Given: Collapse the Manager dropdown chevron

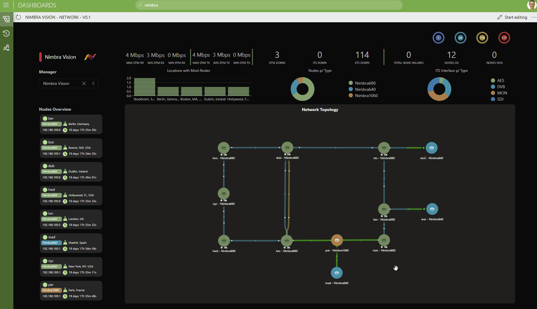Looking at the screenshot, I should [93, 83].
